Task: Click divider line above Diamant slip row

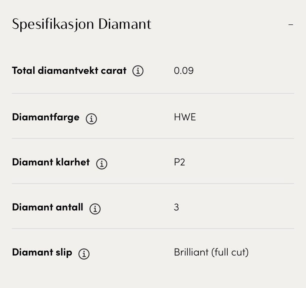Action: coord(153,229)
